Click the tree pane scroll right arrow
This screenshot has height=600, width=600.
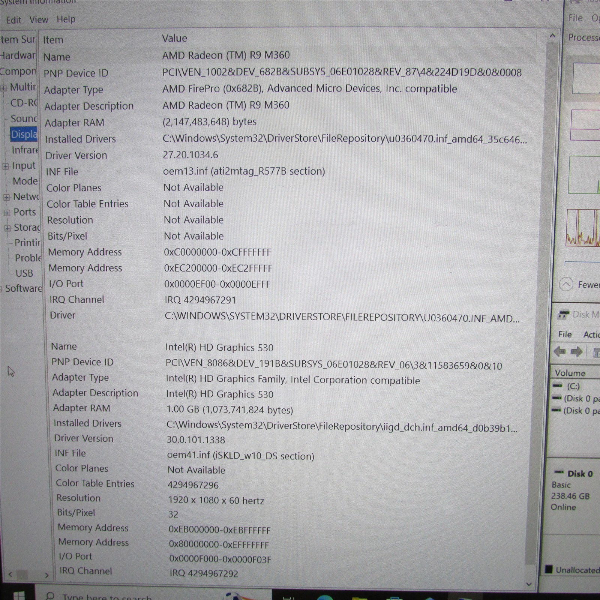coord(46,574)
